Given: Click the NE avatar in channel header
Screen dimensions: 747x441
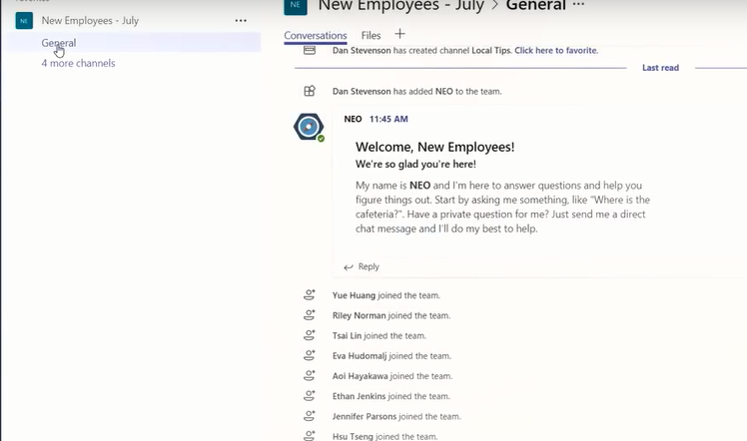Looking at the screenshot, I should 295,6.
